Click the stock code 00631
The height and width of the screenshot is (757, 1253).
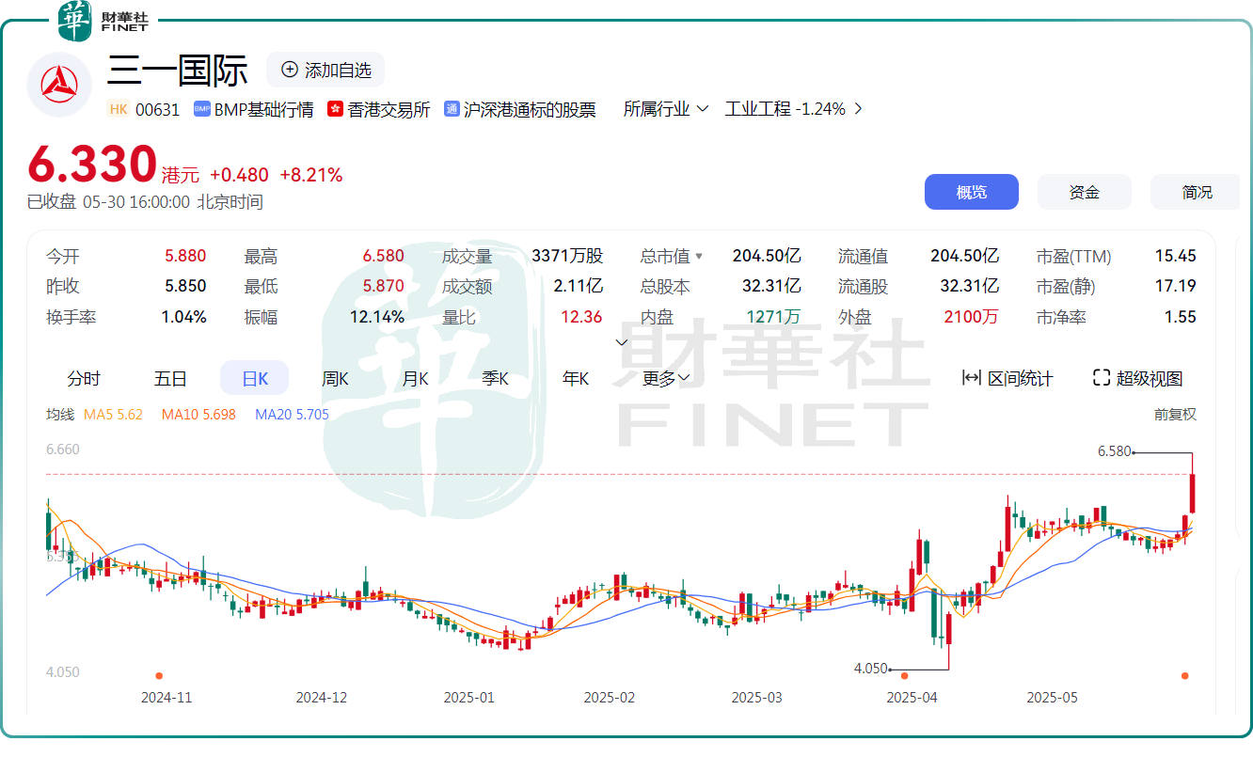157,109
